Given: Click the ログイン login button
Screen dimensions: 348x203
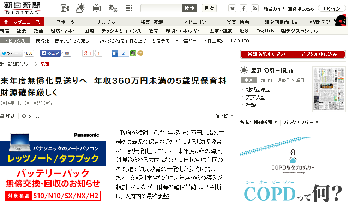Looking at the screenshot, I should (331, 9).
